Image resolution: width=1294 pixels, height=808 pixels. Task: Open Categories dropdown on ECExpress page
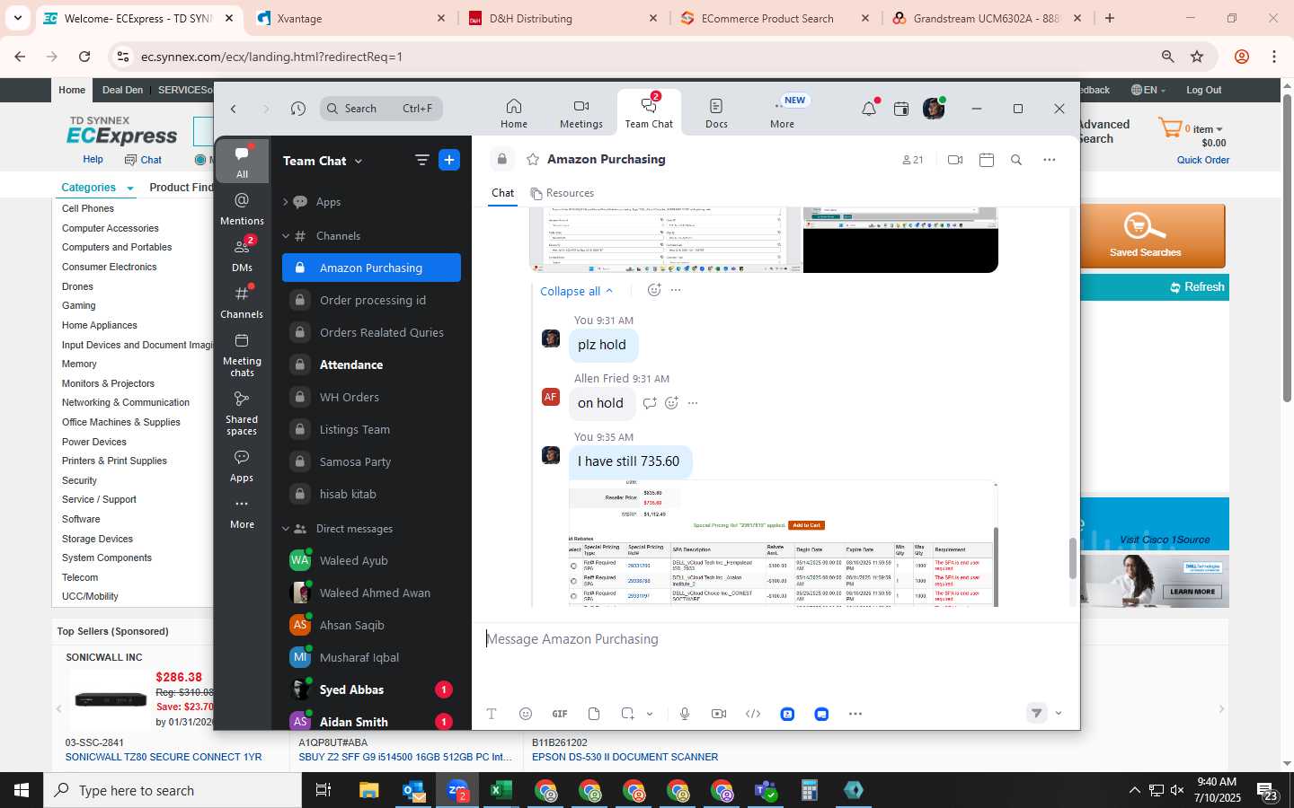pyautogui.click(x=97, y=188)
